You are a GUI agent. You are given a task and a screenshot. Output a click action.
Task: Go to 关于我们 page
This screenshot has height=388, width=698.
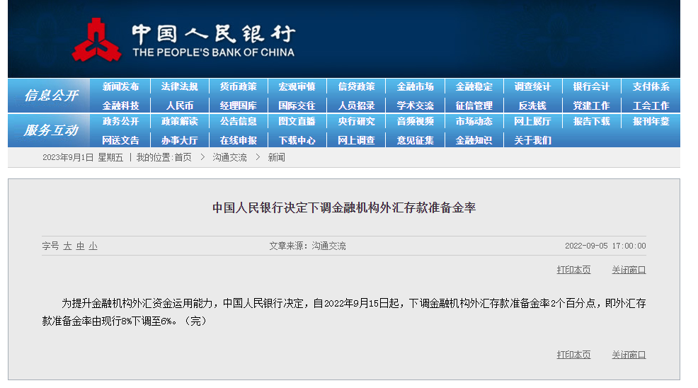pyautogui.click(x=532, y=140)
